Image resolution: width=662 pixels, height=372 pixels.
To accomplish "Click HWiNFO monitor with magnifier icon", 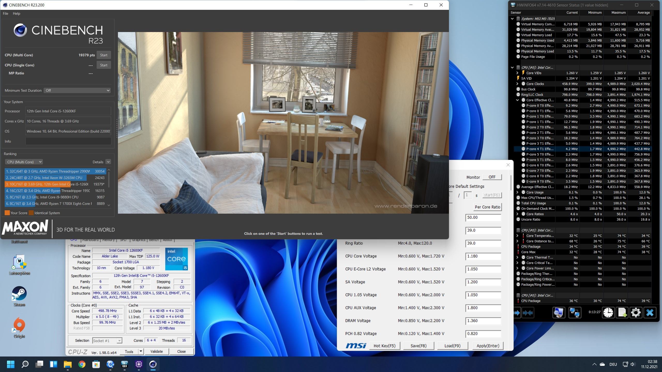I will pos(559,313).
